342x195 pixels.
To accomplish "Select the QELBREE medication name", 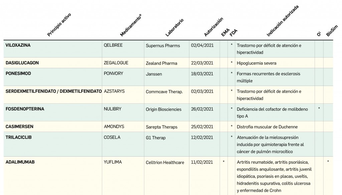I will pyautogui.click(x=113, y=45).
